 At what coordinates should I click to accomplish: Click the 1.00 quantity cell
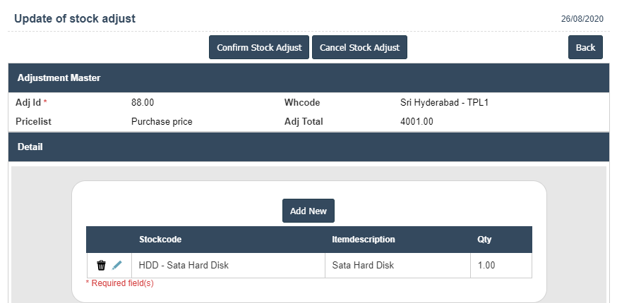click(x=486, y=266)
